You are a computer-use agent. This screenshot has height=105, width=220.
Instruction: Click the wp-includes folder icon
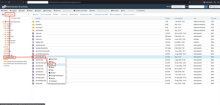[33, 30]
